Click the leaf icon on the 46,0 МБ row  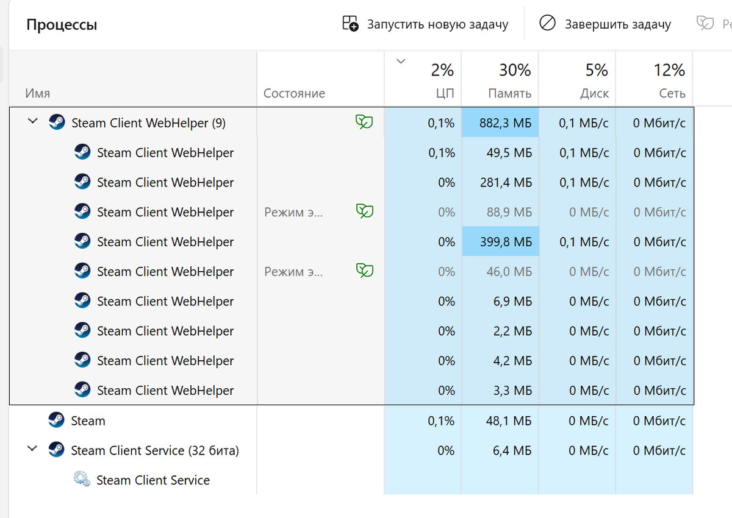point(364,271)
